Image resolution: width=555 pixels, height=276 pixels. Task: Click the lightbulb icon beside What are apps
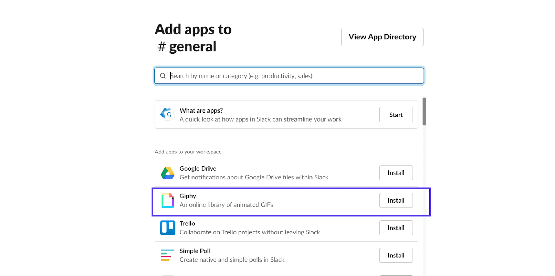[x=168, y=114]
